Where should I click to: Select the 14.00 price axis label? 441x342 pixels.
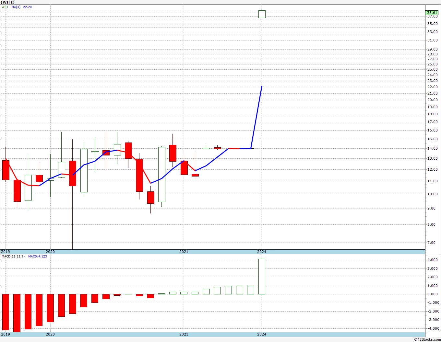(x=433, y=148)
